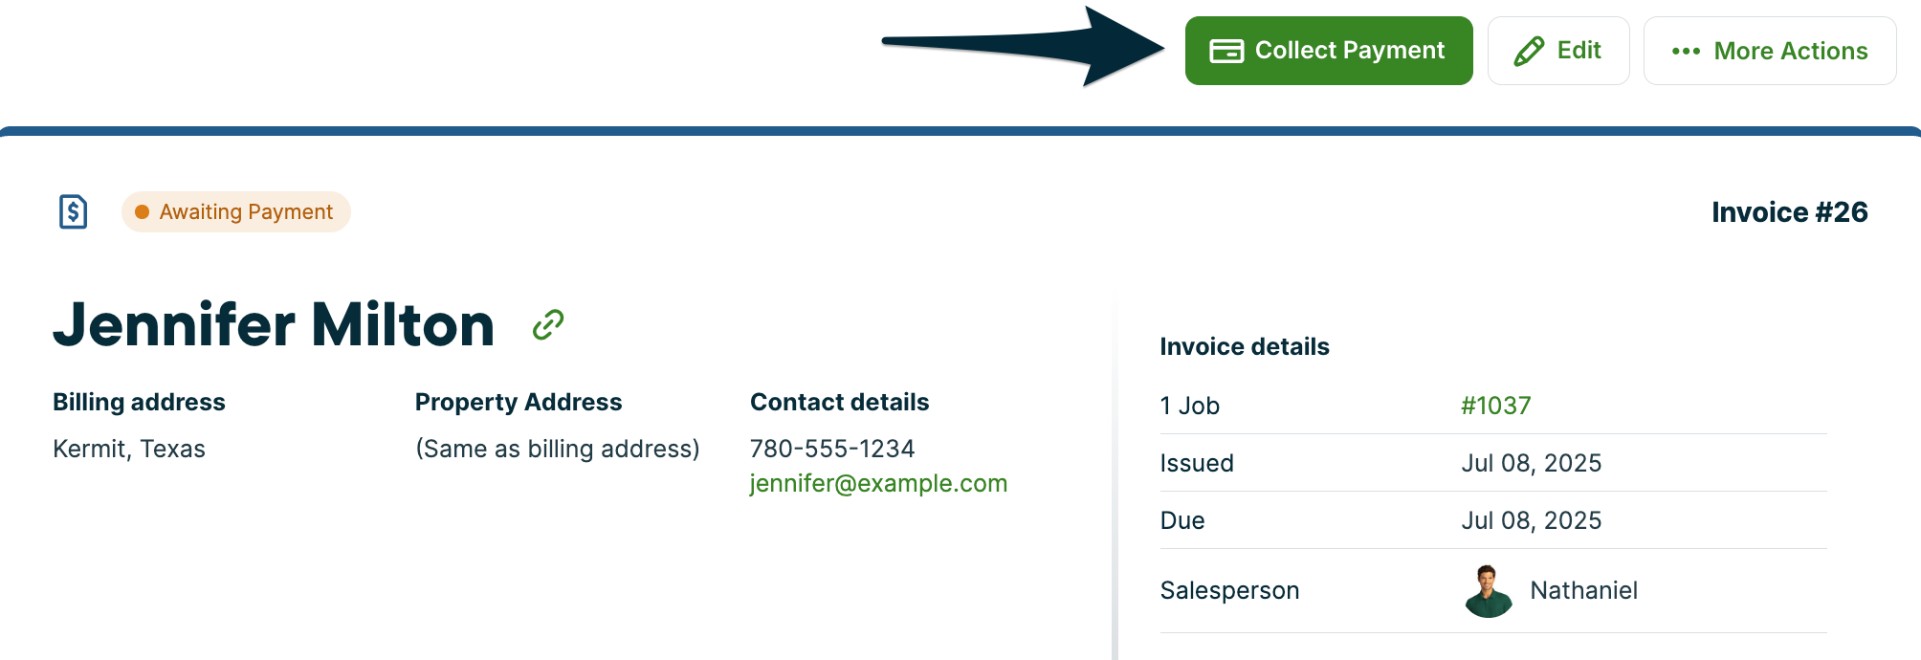
Task: Click the three-dots icon beside More Actions
Action: click(x=1686, y=52)
